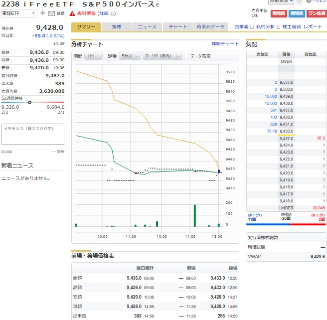Image resolution: width=327 pixels, height=320 pixels.
Task: Open the 東証ETF market dropdown
Action: click(19, 13)
